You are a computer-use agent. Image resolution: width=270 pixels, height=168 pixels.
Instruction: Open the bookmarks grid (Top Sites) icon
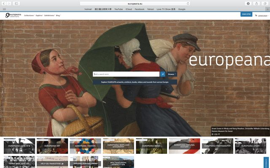tap(4, 9)
